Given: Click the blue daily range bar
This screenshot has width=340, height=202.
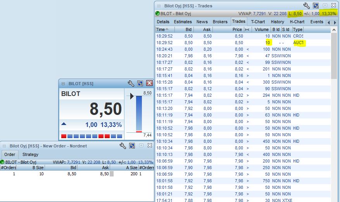Looking at the screenshot, I should coord(139,113).
